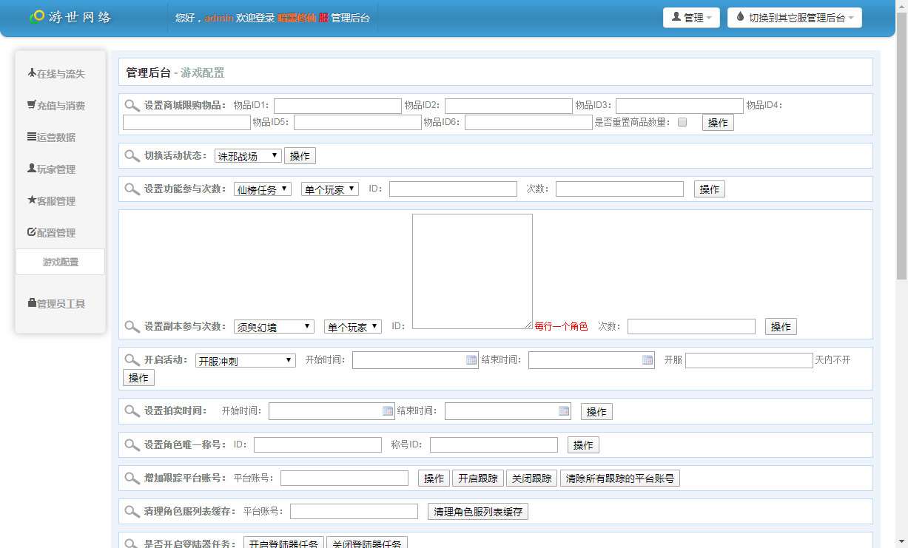The width and height of the screenshot is (908, 548).
Task: Open 玩家管理 in the sidebar
Action: [56, 169]
